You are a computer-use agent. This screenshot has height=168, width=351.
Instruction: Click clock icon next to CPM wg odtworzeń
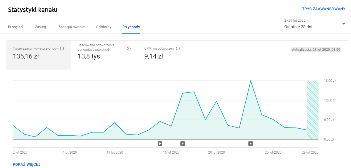pos(178,49)
